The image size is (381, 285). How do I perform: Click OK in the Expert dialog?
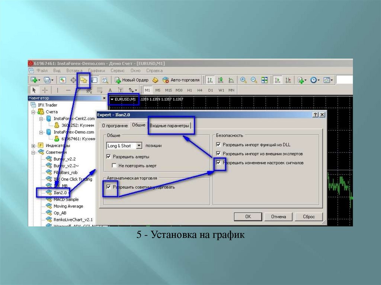[248, 217]
